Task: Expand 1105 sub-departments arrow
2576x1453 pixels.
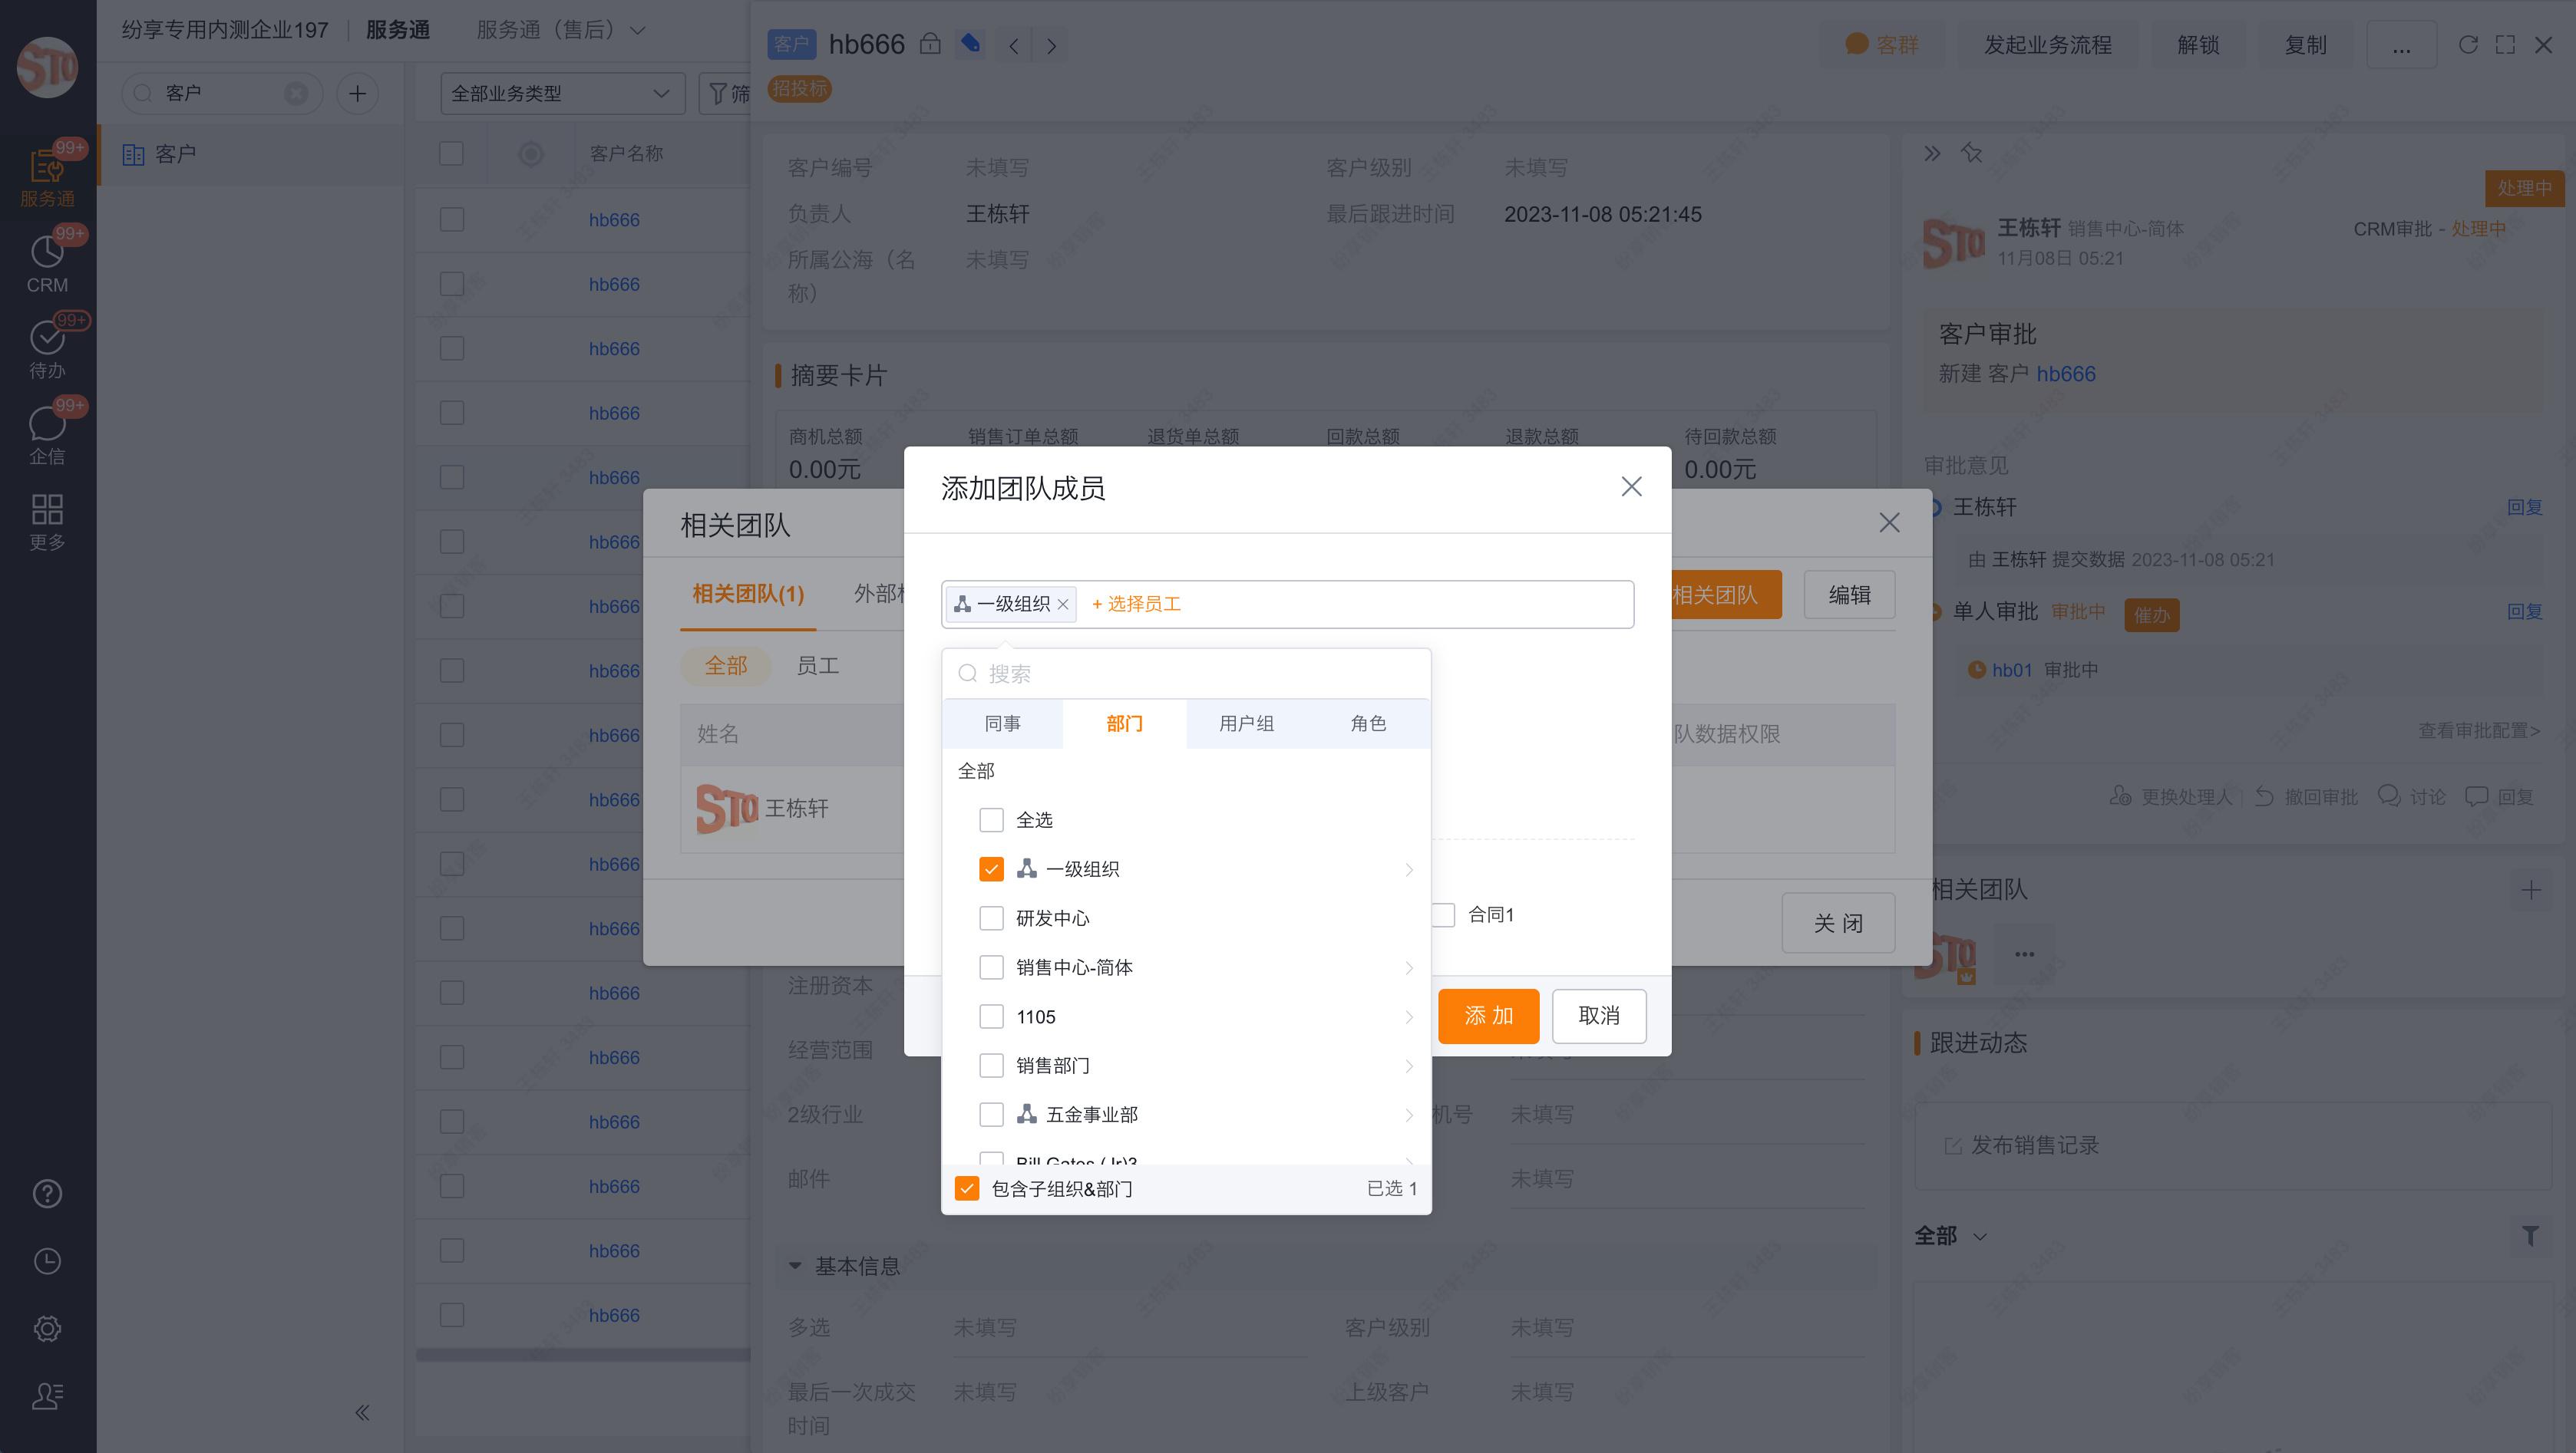Action: (x=1409, y=1016)
